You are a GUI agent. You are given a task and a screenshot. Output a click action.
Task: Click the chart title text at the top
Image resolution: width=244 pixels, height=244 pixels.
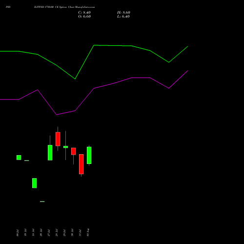click(x=64, y=7)
